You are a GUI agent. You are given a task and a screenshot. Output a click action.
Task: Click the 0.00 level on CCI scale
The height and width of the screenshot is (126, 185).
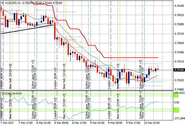[x=177, y=102]
